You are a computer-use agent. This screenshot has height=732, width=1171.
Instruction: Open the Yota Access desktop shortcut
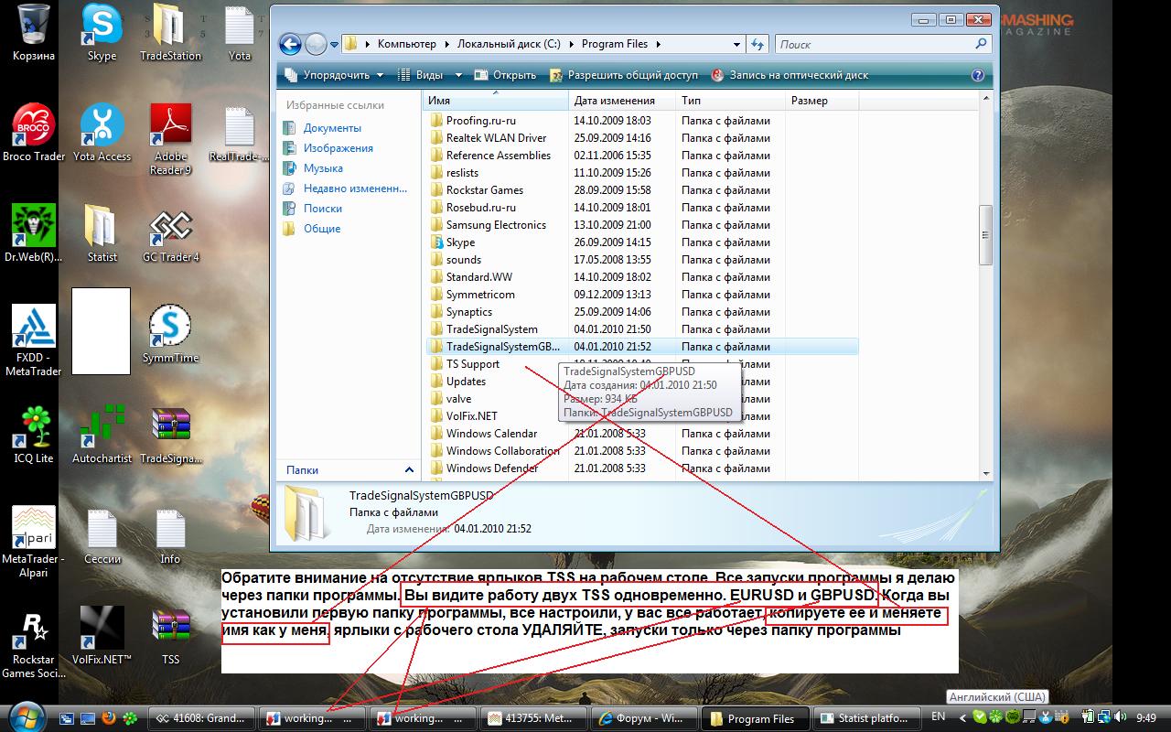click(x=102, y=134)
